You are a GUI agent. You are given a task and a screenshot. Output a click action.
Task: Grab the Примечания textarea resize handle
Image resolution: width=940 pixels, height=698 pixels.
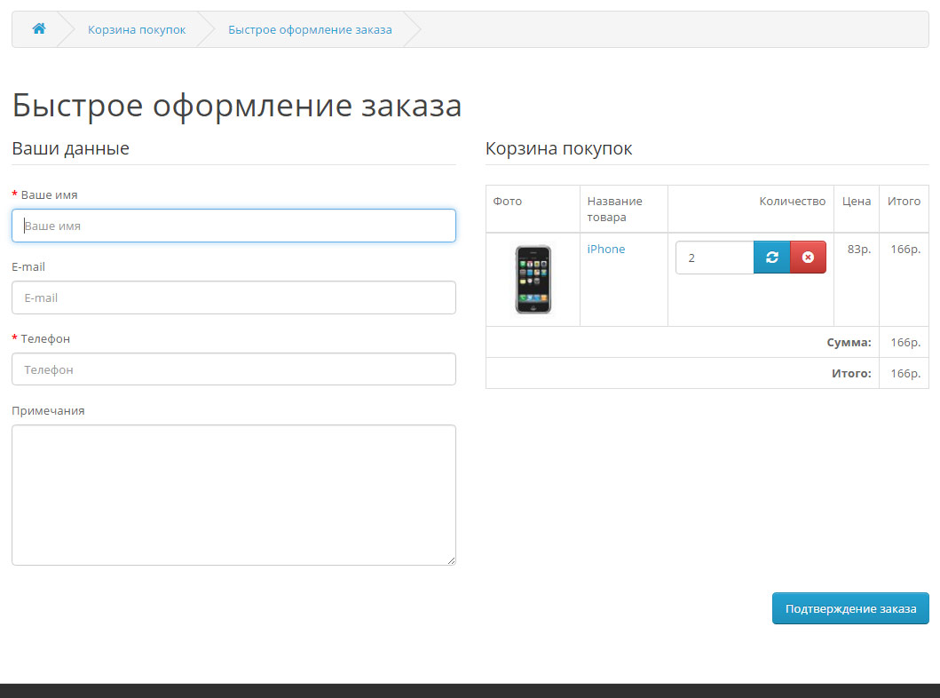tap(451, 560)
